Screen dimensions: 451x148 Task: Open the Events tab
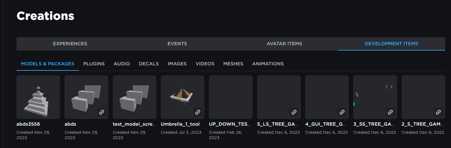click(177, 44)
